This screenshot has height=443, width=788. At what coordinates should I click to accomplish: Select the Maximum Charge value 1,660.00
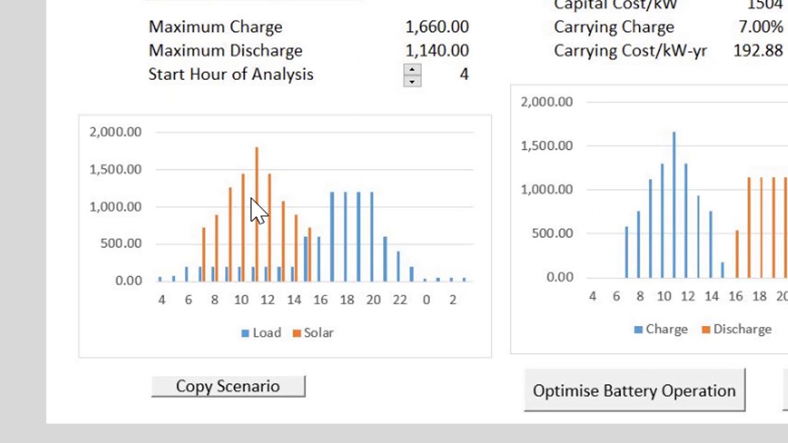click(437, 27)
